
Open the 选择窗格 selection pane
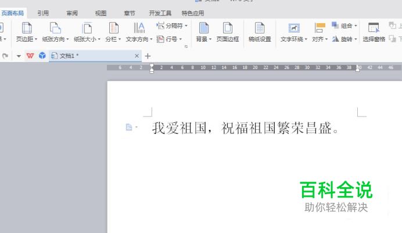[374, 31]
